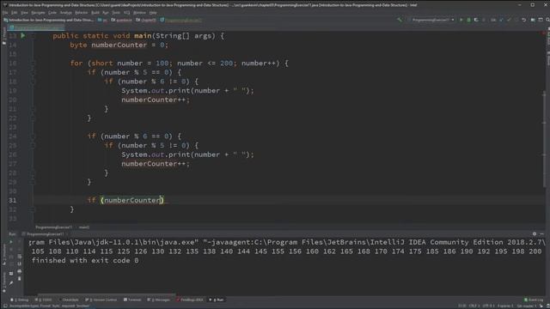Select ProgrammingExercise11 tab in Run panel
Viewport: 550px width, 309px height.
45,234
